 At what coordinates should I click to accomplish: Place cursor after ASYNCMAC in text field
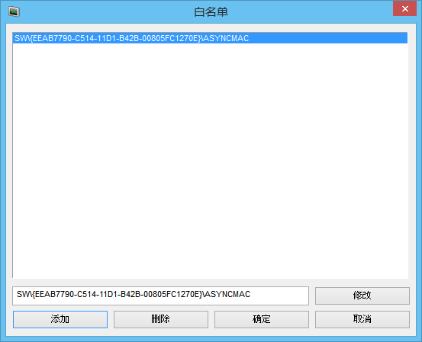pyautogui.click(x=251, y=294)
